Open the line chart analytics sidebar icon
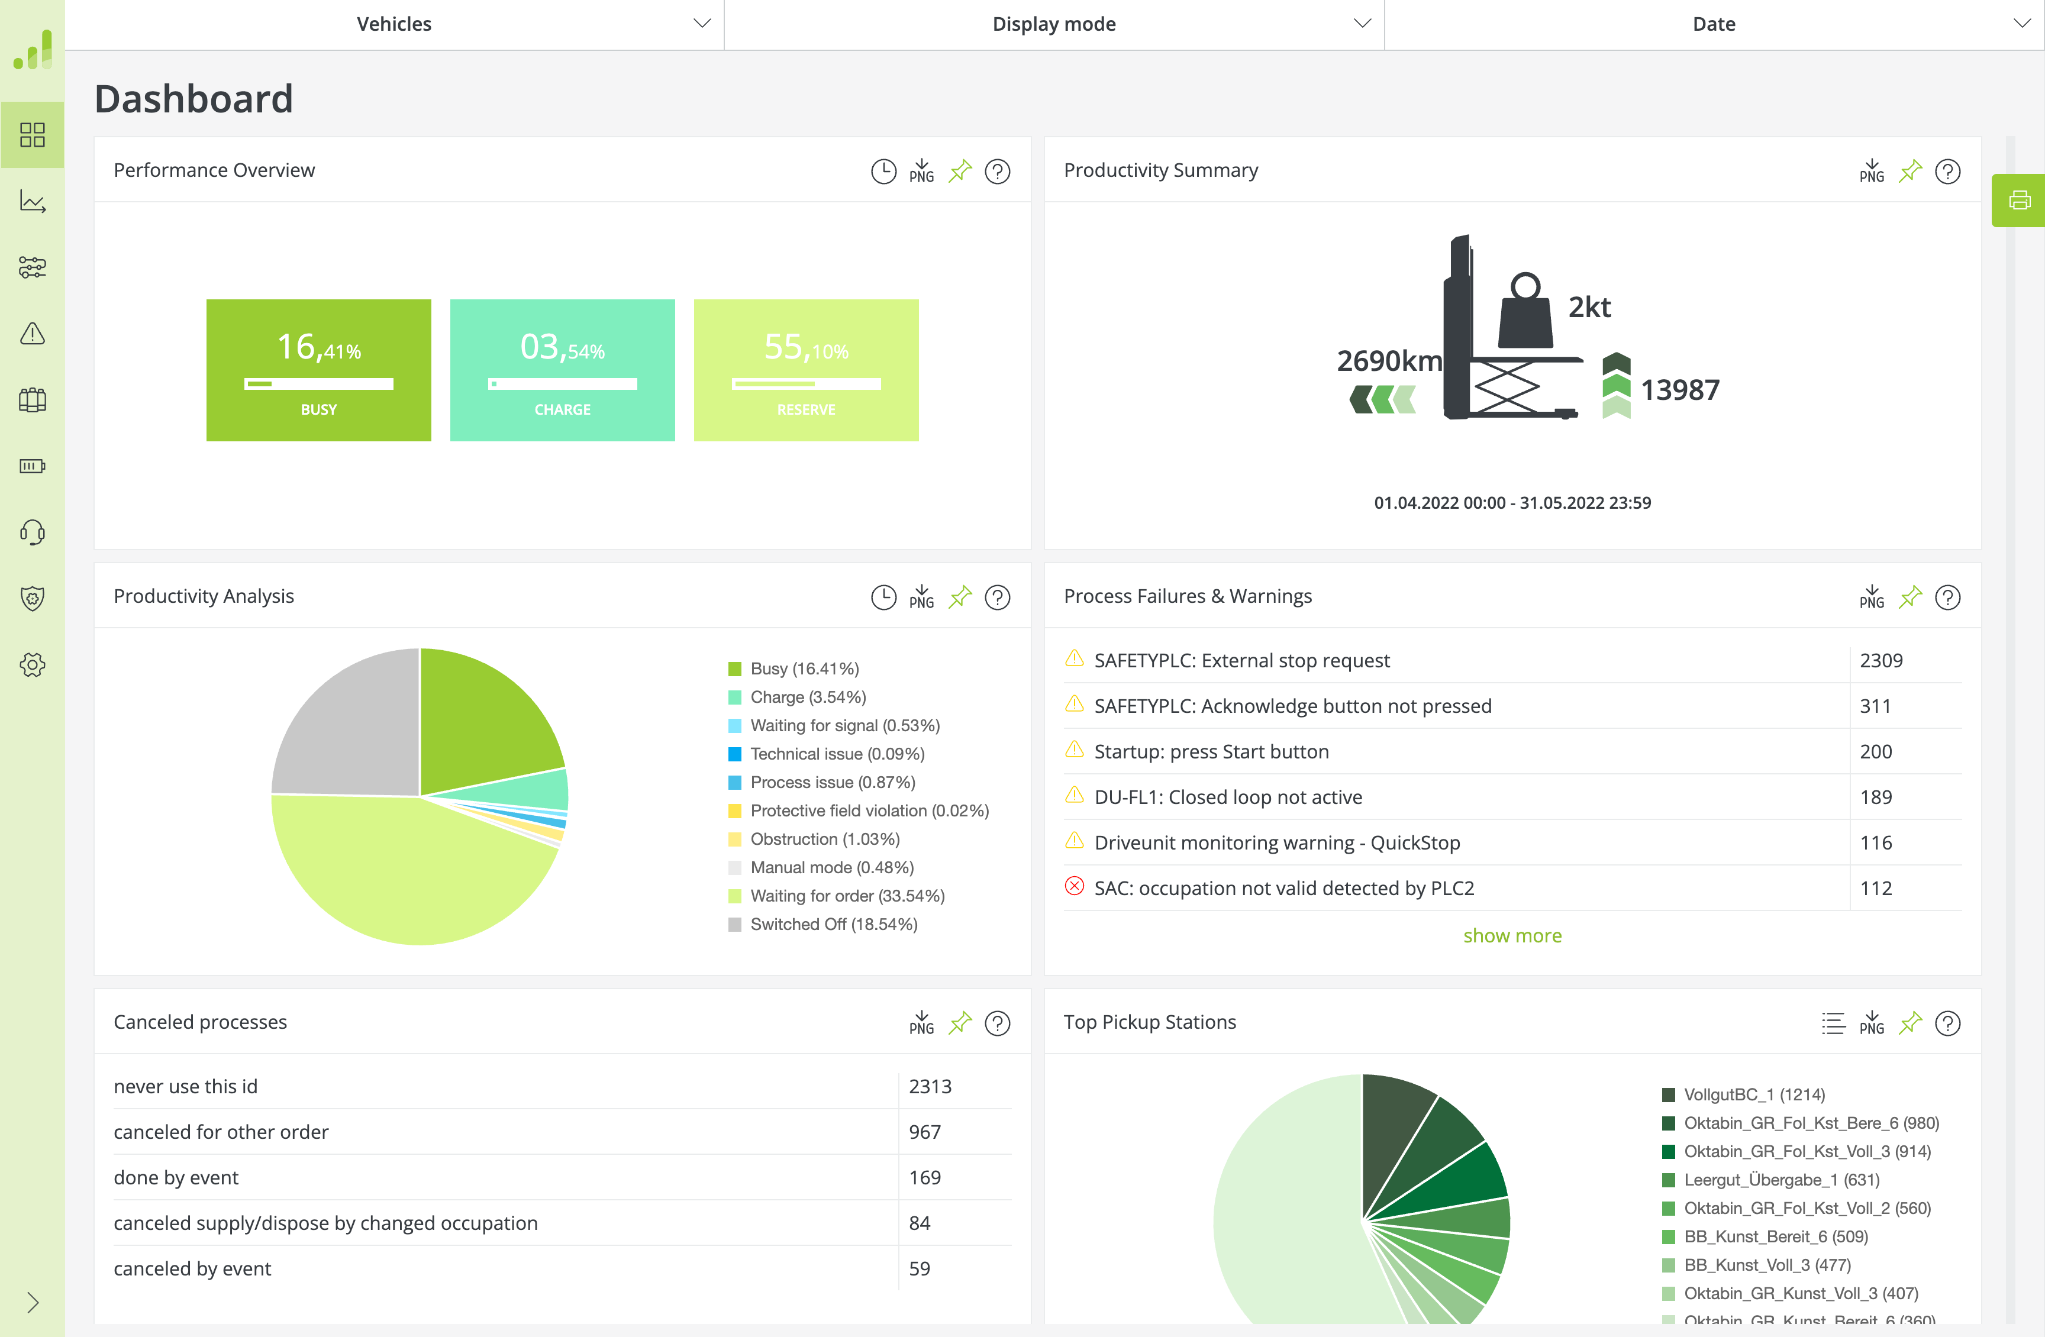The height and width of the screenshot is (1337, 2045). tap(33, 201)
